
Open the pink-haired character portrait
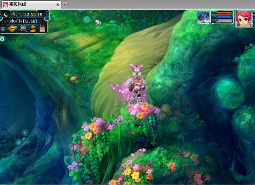click(x=244, y=19)
